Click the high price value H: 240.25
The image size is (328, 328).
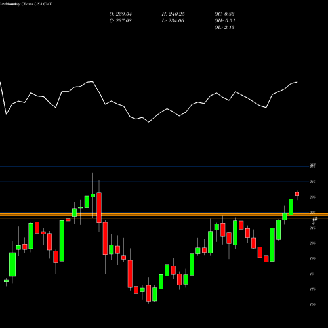tap(173, 14)
